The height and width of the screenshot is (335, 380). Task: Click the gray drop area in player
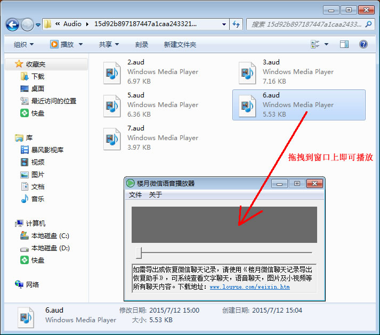tap(224, 225)
